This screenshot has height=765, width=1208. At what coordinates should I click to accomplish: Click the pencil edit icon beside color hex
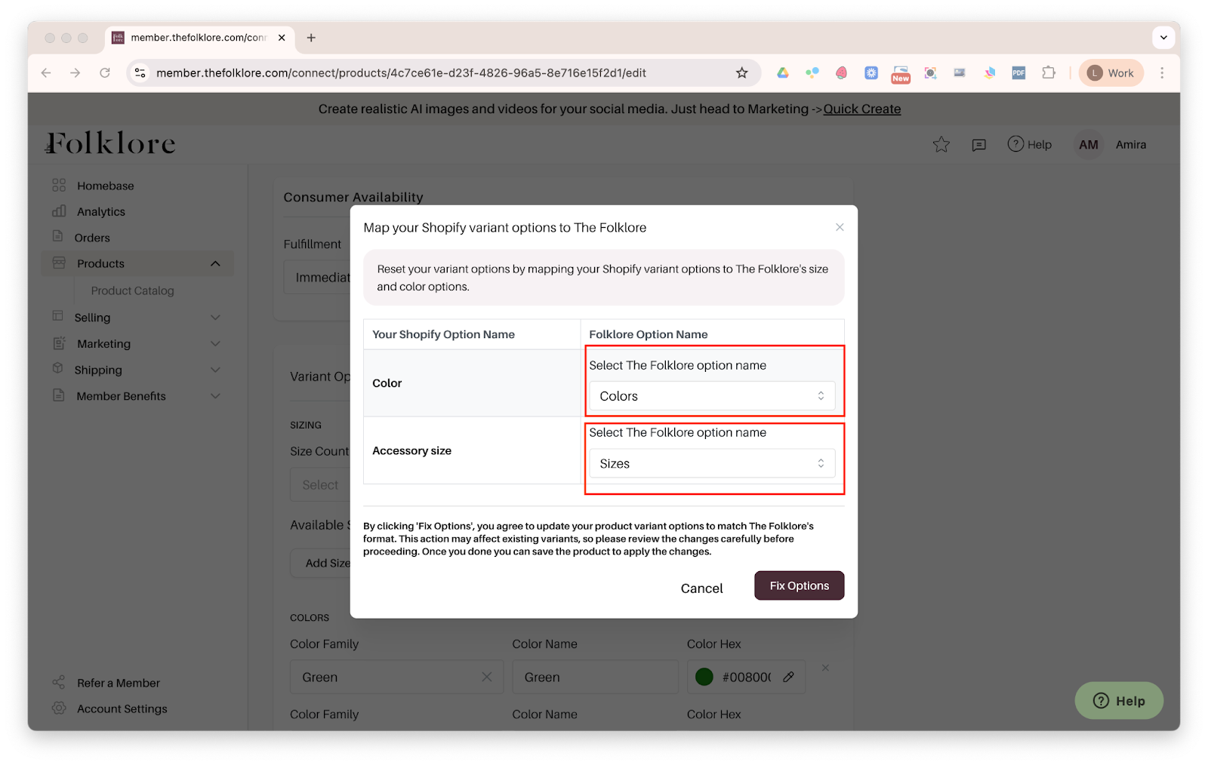(788, 677)
